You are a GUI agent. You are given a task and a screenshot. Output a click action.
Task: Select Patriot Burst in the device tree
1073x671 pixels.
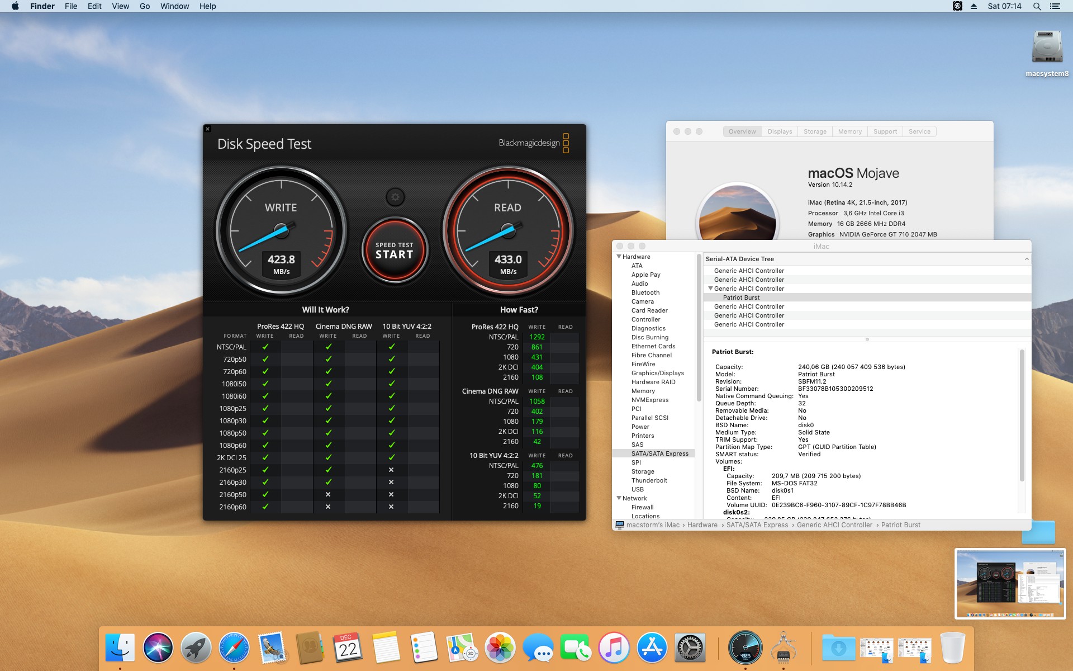coord(741,297)
